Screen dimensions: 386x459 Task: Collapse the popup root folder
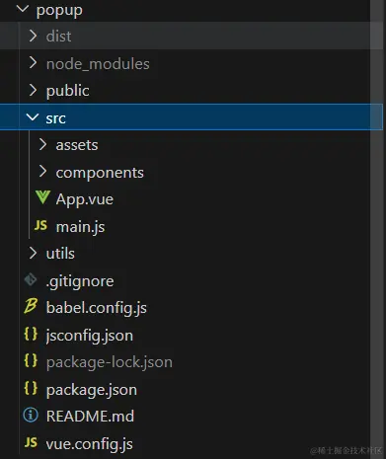point(23,9)
